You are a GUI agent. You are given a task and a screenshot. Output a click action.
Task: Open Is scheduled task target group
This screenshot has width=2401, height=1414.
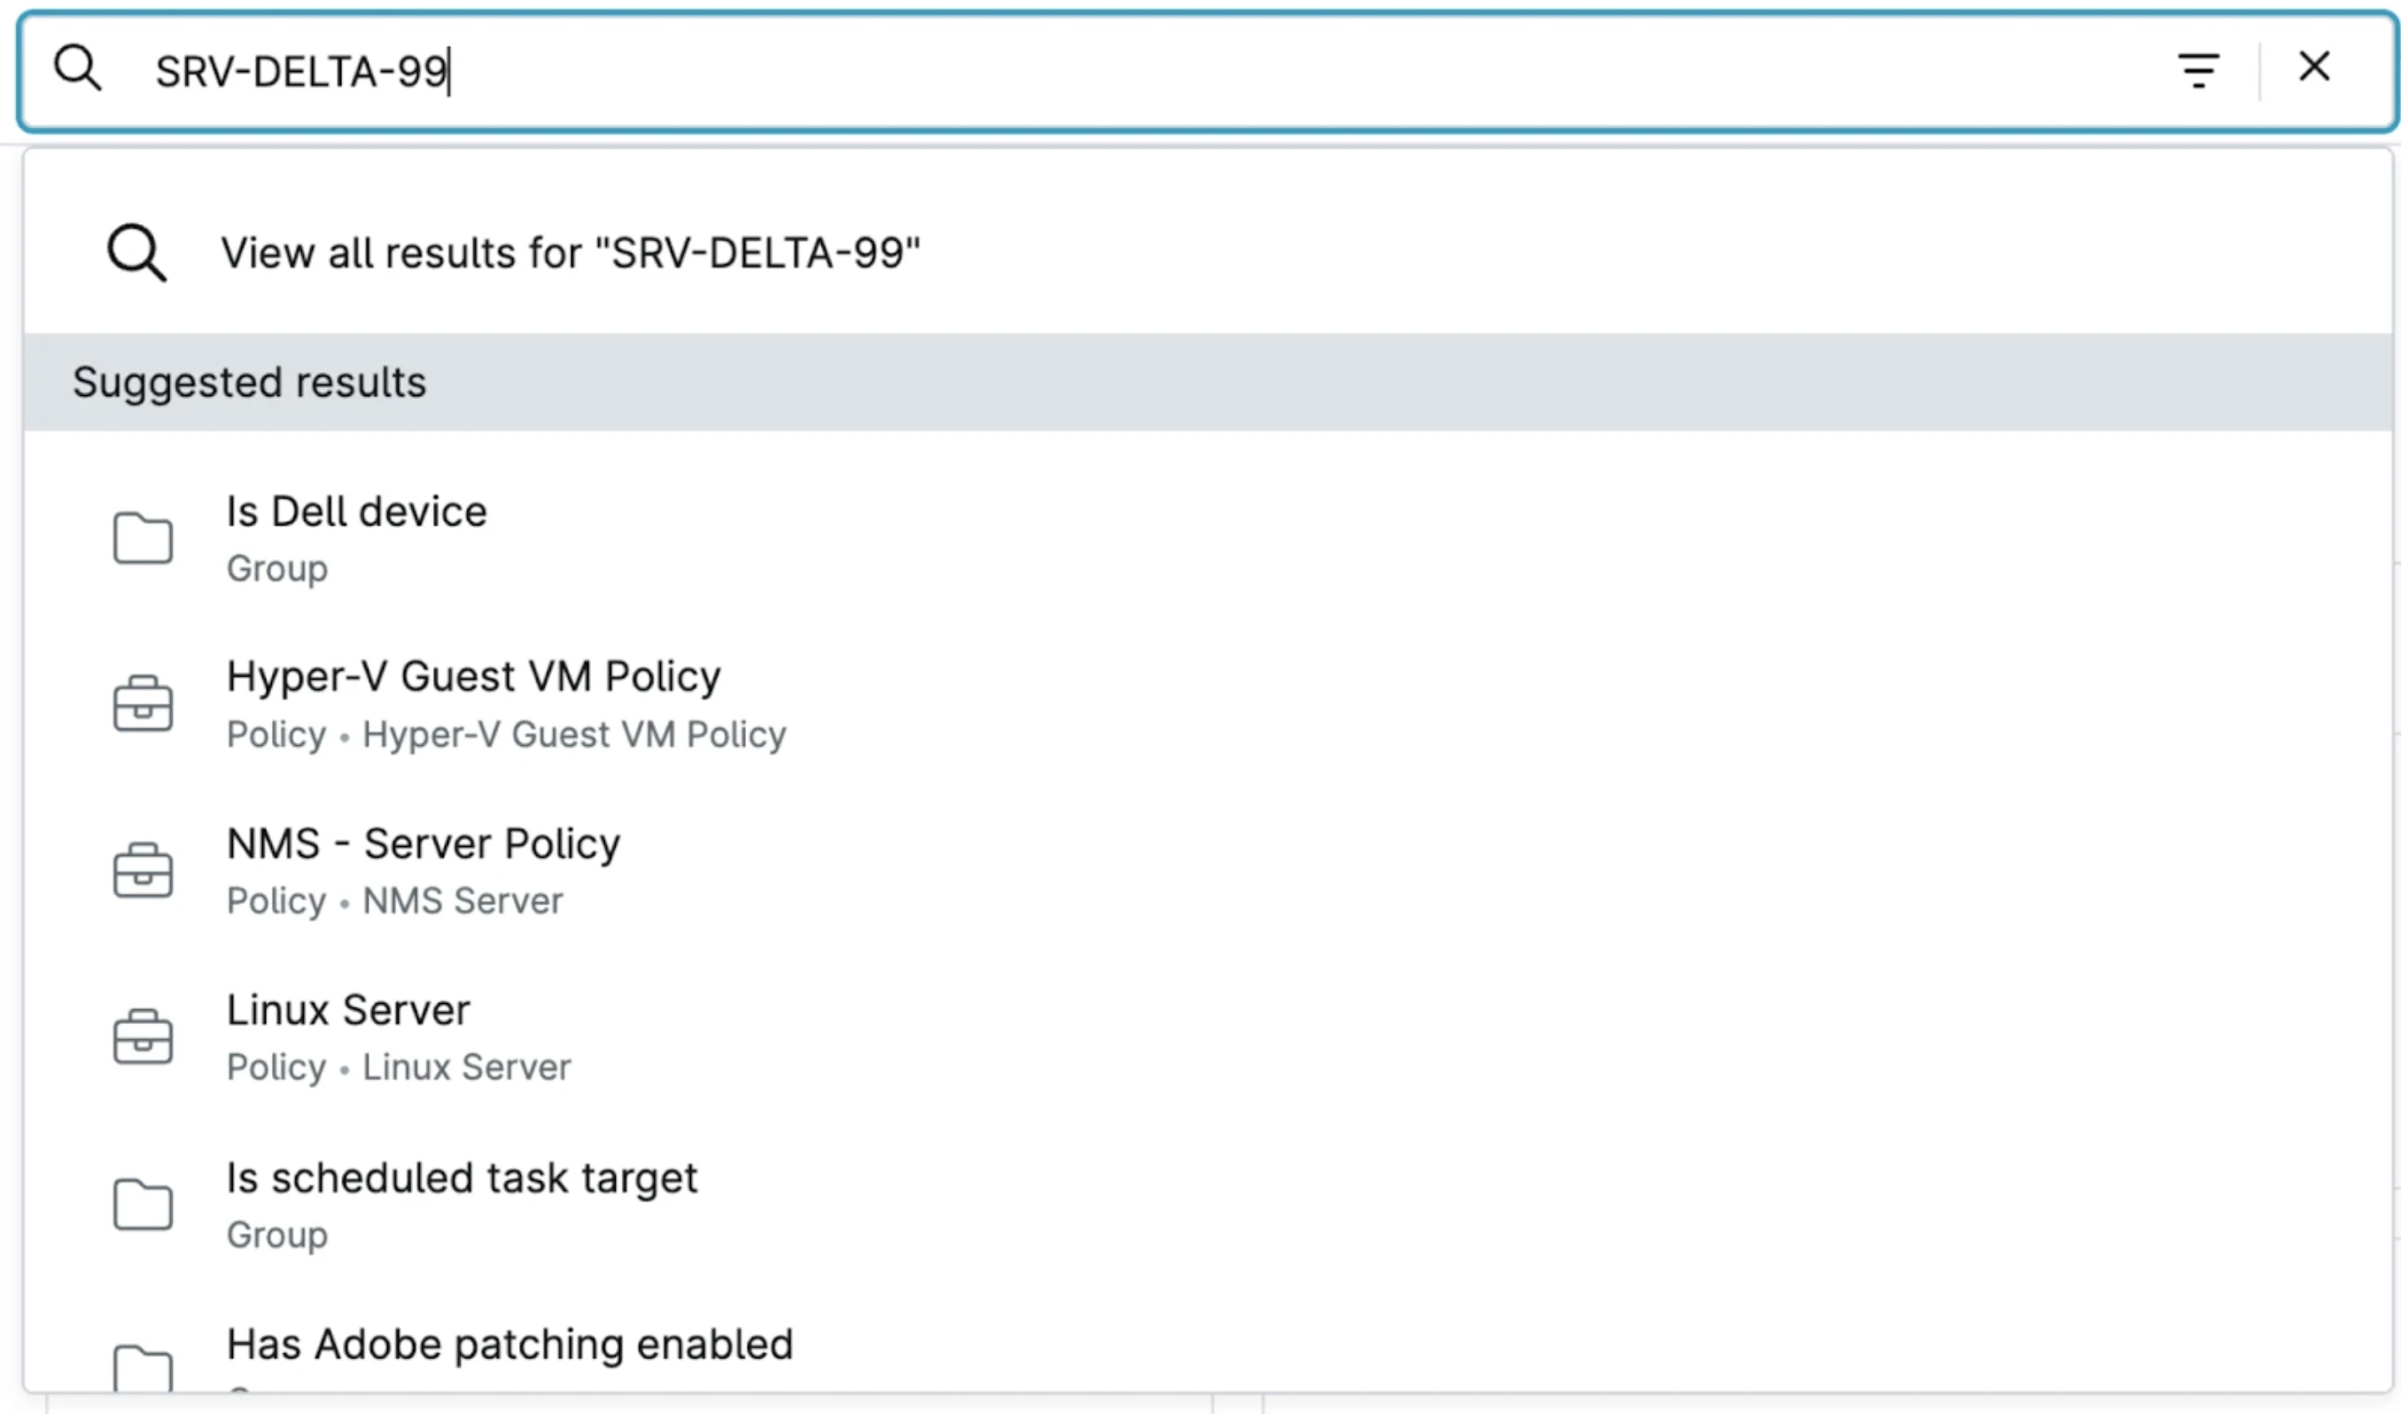[1206, 1204]
